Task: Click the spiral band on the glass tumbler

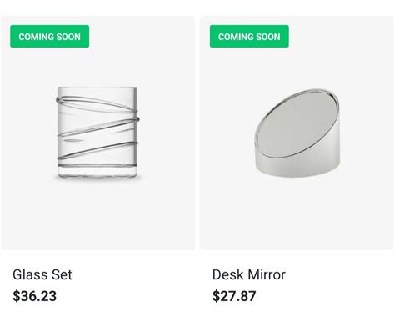Action: click(97, 127)
